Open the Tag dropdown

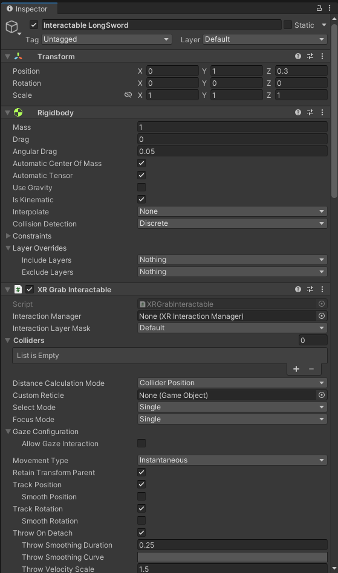tap(106, 39)
